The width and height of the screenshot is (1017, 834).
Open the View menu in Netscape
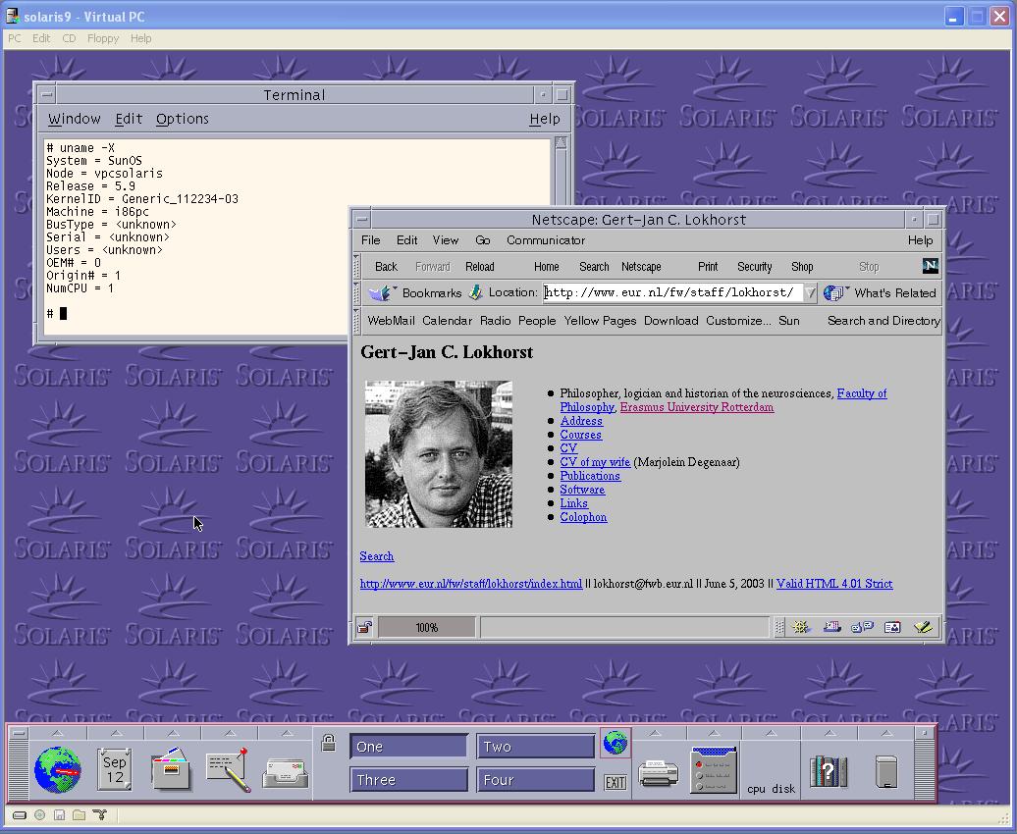(446, 240)
